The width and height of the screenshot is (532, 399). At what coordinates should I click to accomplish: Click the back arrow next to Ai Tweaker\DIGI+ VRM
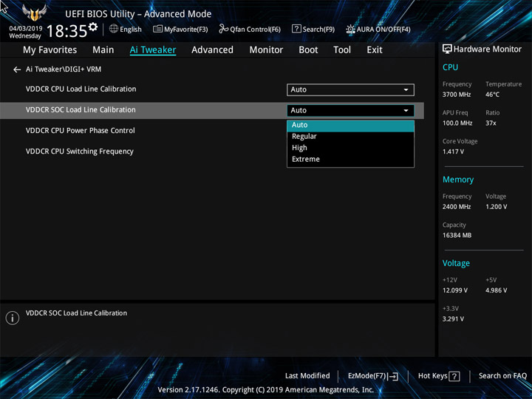pos(16,69)
